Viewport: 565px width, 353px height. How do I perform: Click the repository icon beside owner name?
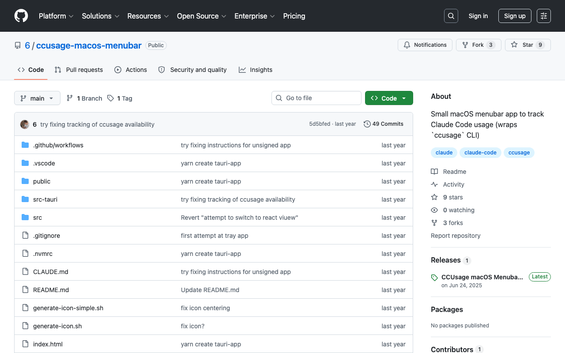pyautogui.click(x=18, y=45)
